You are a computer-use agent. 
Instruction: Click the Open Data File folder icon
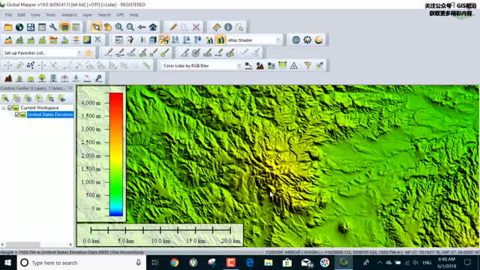pos(8,27)
